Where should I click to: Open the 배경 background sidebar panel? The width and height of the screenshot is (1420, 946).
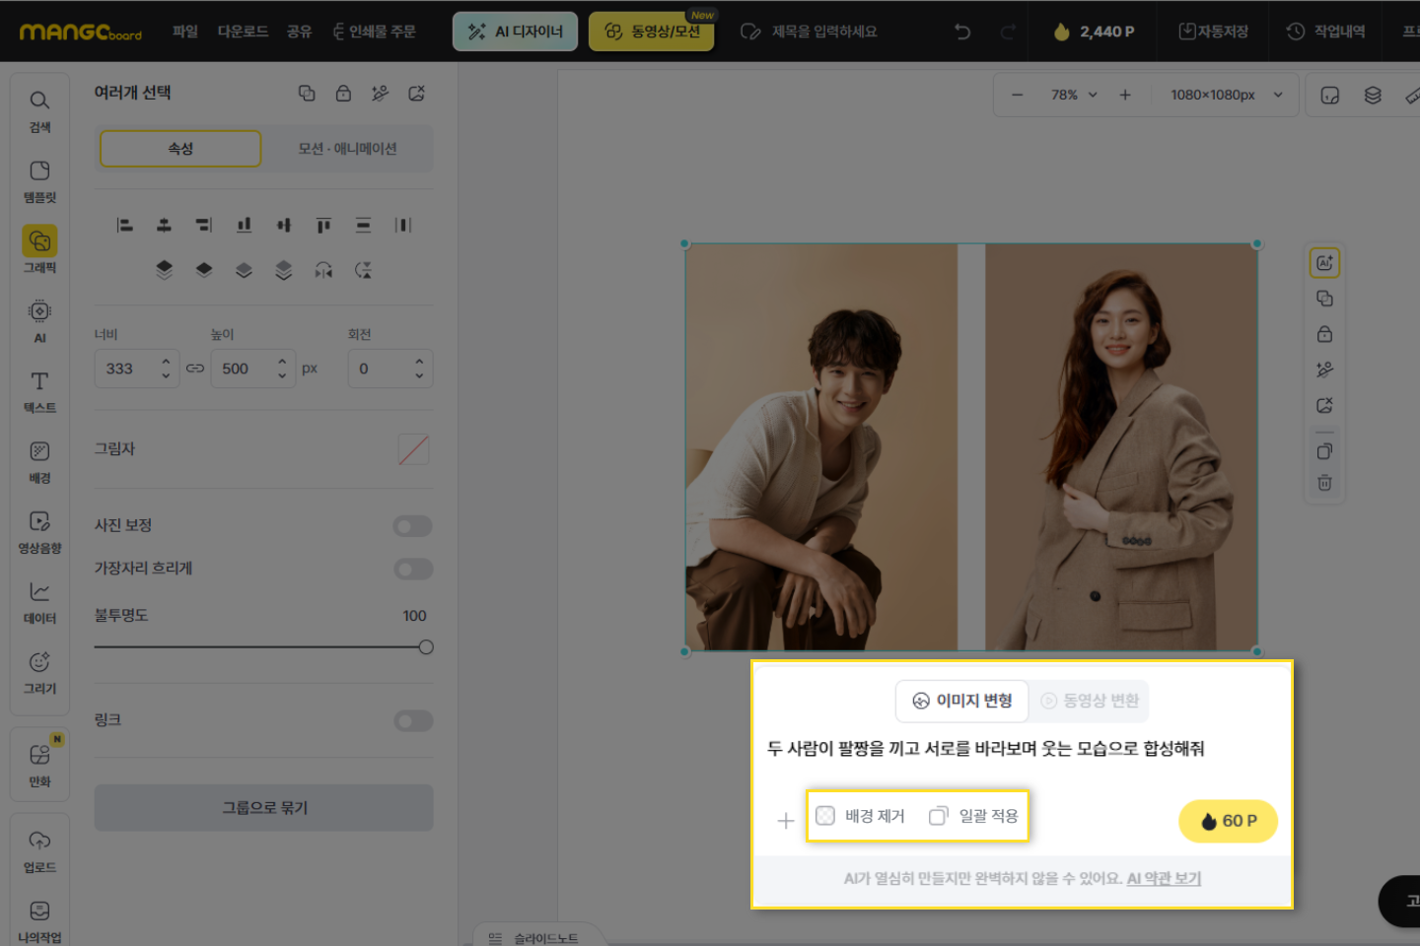(x=39, y=461)
